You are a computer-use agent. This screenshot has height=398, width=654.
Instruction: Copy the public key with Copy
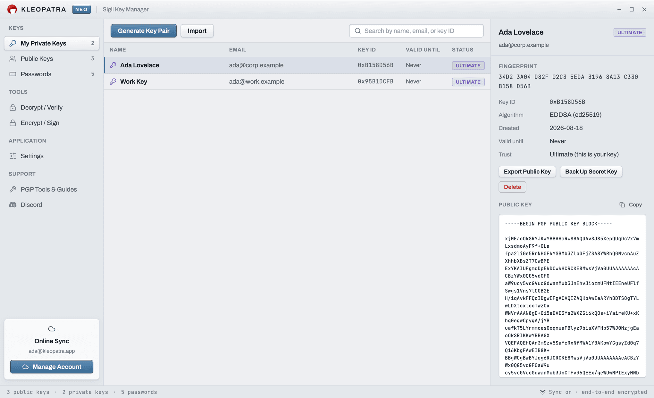(x=631, y=204)
